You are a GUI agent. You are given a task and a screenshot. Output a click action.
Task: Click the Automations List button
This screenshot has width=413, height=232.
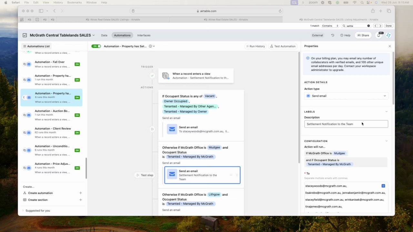[x=36, y=46]
